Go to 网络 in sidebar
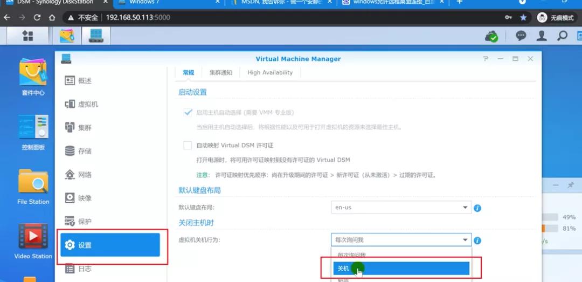 (112, 175)
